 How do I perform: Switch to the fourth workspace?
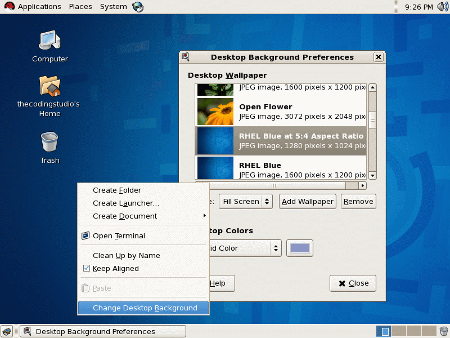pyautogui.click(x=429, y=331)
